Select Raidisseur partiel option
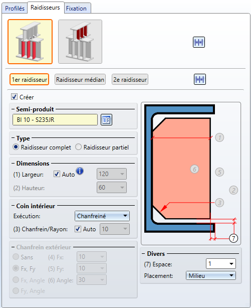The image size is (251, 308). 78,147
